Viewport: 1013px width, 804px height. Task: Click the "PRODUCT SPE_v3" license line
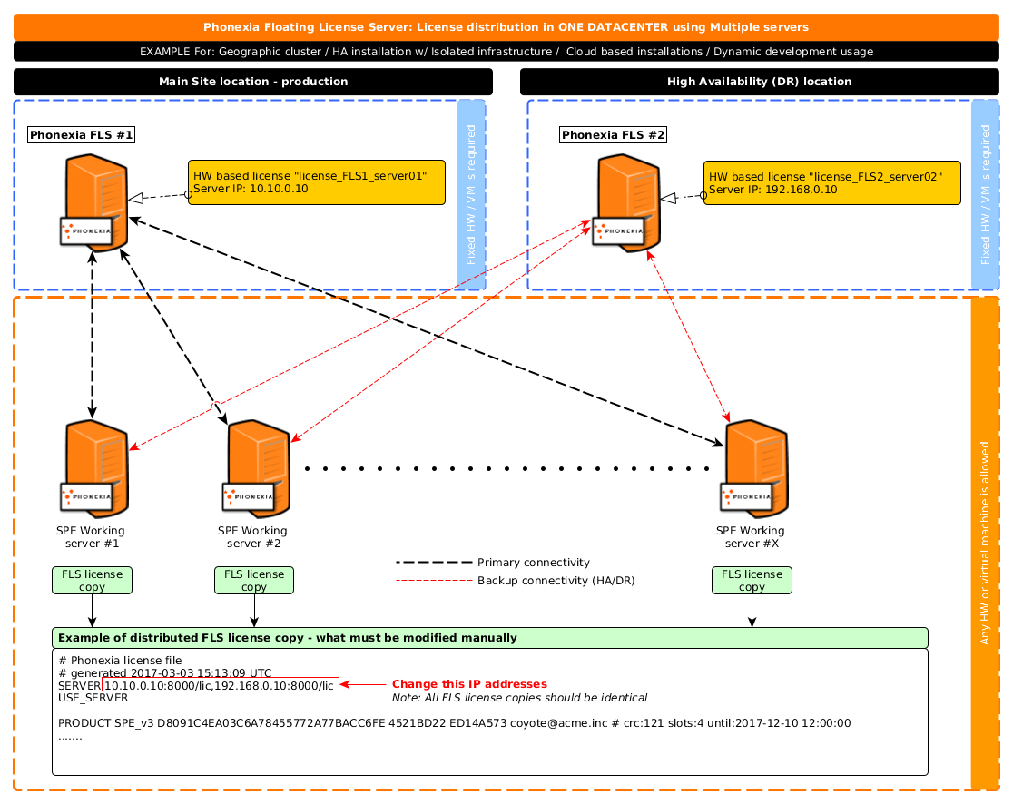point(454,722)
